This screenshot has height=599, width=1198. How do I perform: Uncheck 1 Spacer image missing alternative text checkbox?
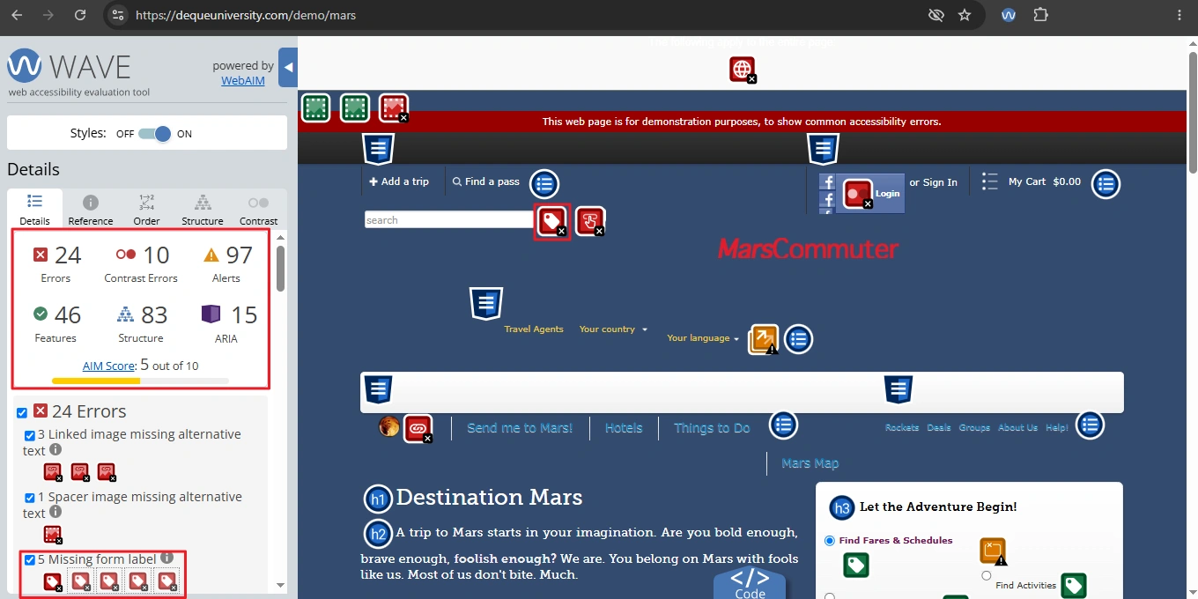pos(30,498)
